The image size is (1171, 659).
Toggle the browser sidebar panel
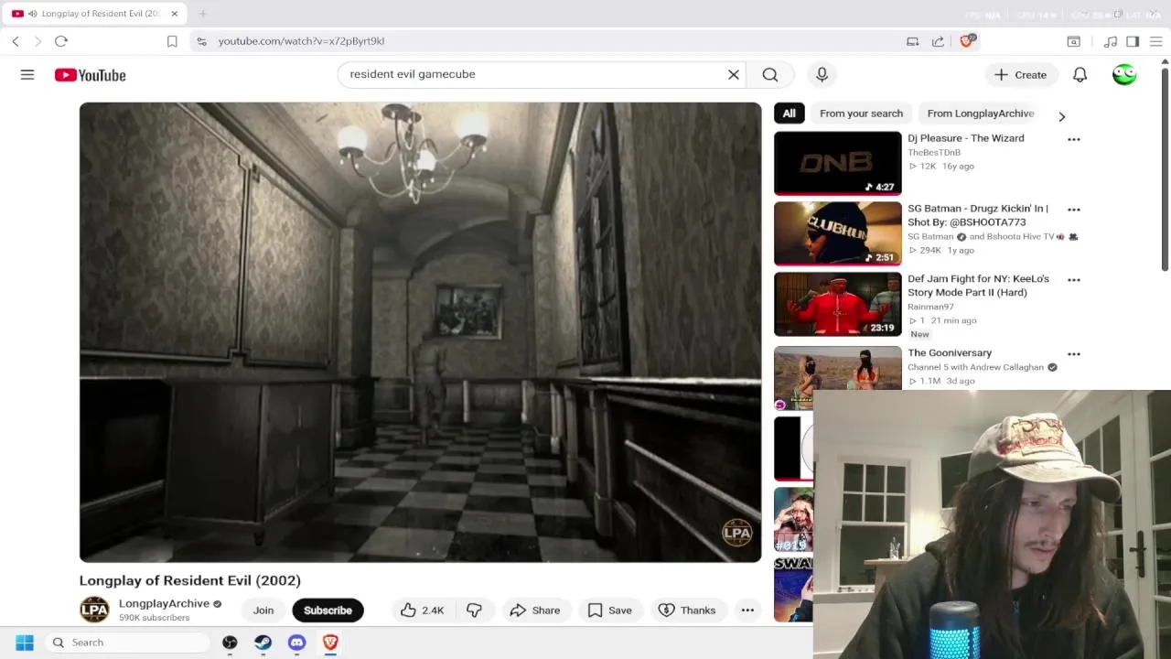[x=1133, y=41]
